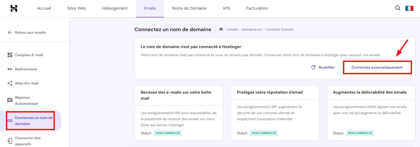
Task: Select Connectez un nom de domaine in the sidebar
Action: point(34,121)
